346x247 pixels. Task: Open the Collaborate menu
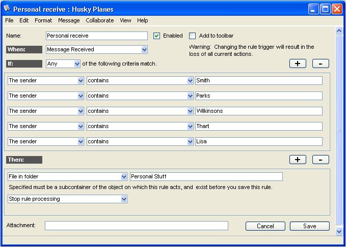click(x=100, y=20)
